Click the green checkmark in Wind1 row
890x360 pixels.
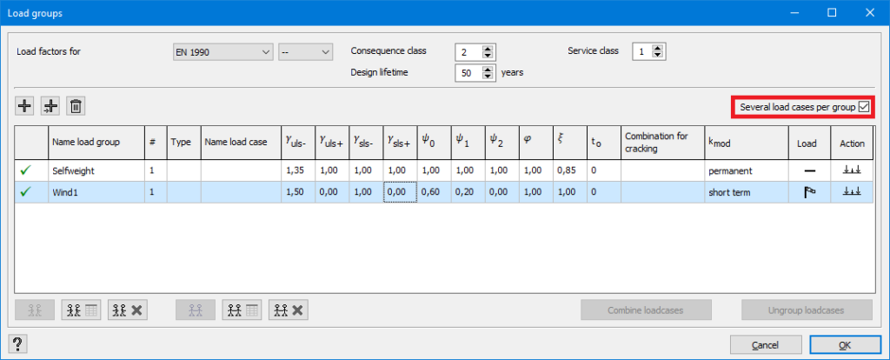(24, 192)
